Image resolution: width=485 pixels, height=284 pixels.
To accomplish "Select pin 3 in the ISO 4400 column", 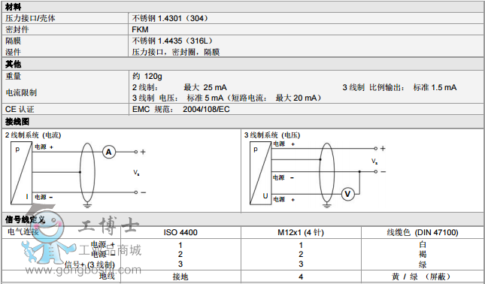I will 180,264.
